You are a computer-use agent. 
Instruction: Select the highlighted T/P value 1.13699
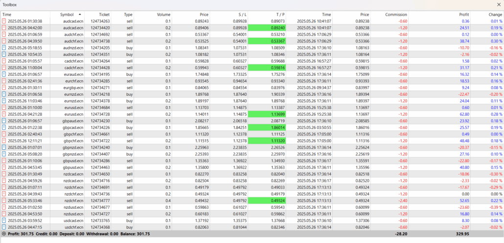coord(267,114)
